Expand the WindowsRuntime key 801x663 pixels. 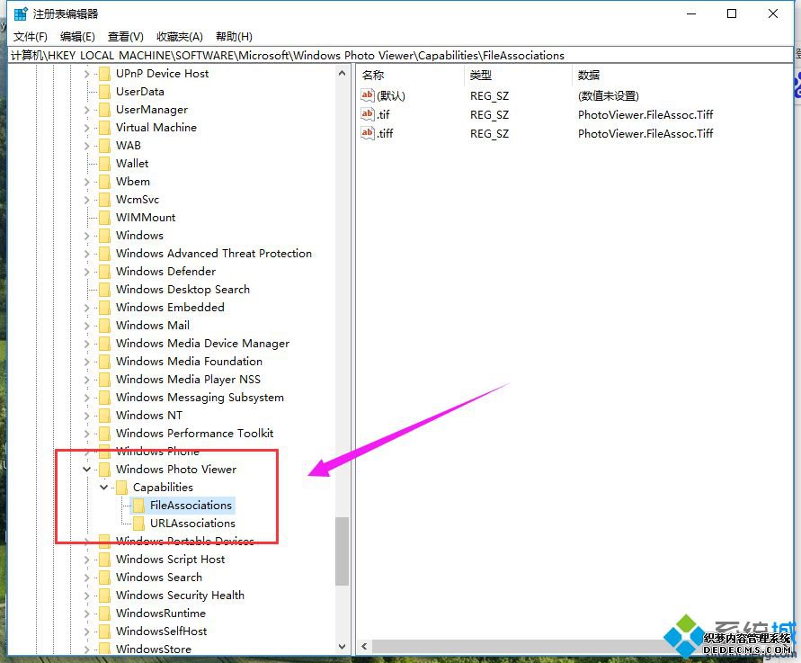pyautogui.click(x=87, y=614)
